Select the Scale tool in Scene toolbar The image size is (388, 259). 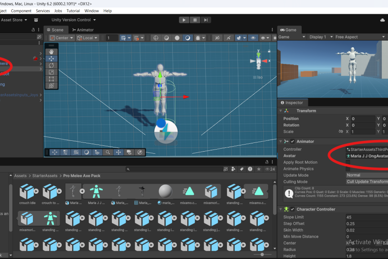[51, 72]
